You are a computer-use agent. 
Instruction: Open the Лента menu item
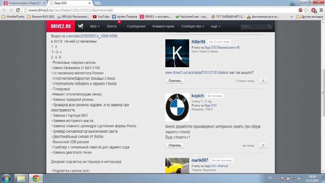pyautogui.click(x=111, y=26)
